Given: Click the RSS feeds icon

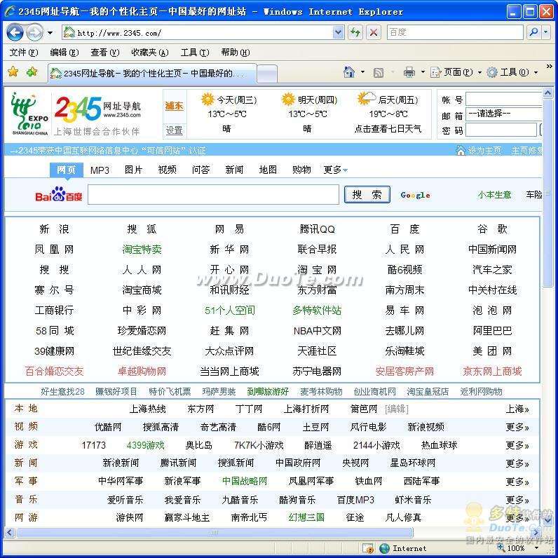Looking at the screenshot, I should (379, 73).
